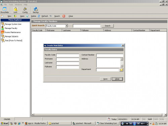Click the Contact Number input field
This screenshot has height=126, width=168.
click(110, 55)
